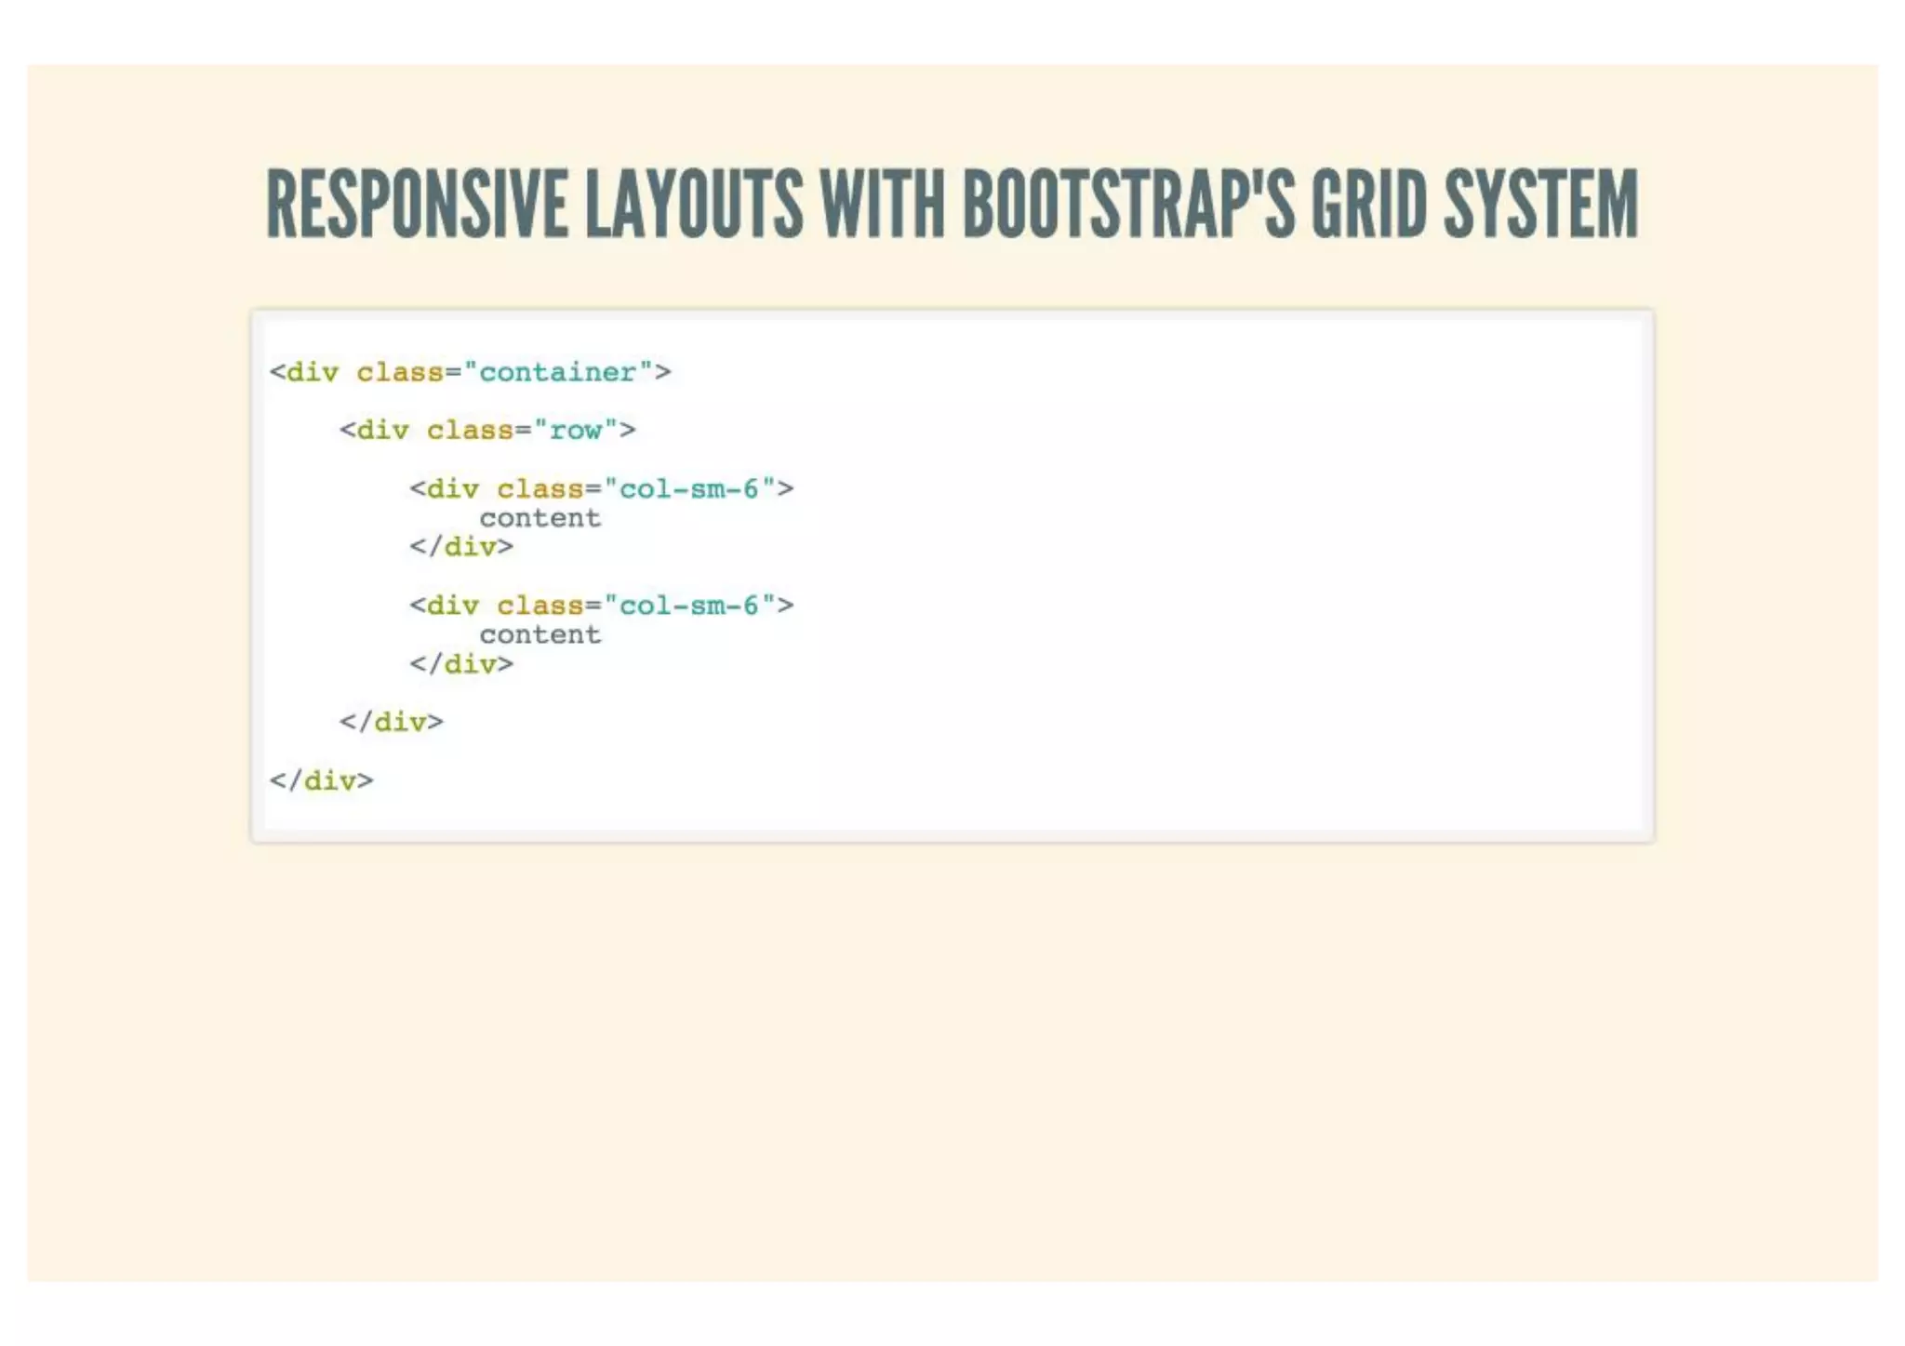Click the code line with class="row"
The image size is (1905, 1346).
487,430
